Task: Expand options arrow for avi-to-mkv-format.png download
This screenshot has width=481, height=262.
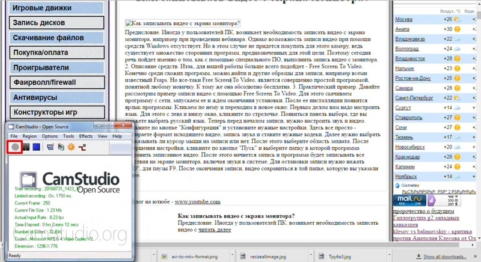Action: pyautogui.click(x=232, y=255)
